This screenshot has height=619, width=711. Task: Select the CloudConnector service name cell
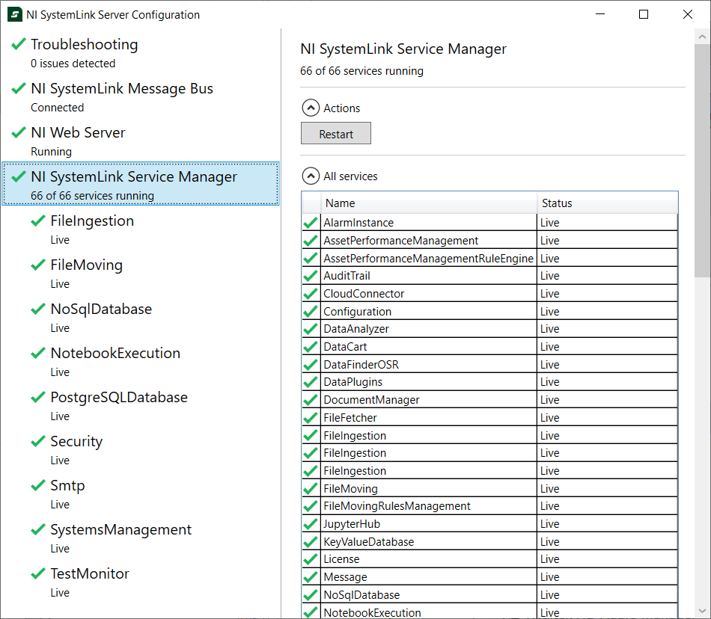click(429, 294)
